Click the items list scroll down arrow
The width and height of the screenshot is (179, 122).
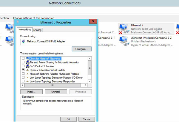(x=89, y=81)
